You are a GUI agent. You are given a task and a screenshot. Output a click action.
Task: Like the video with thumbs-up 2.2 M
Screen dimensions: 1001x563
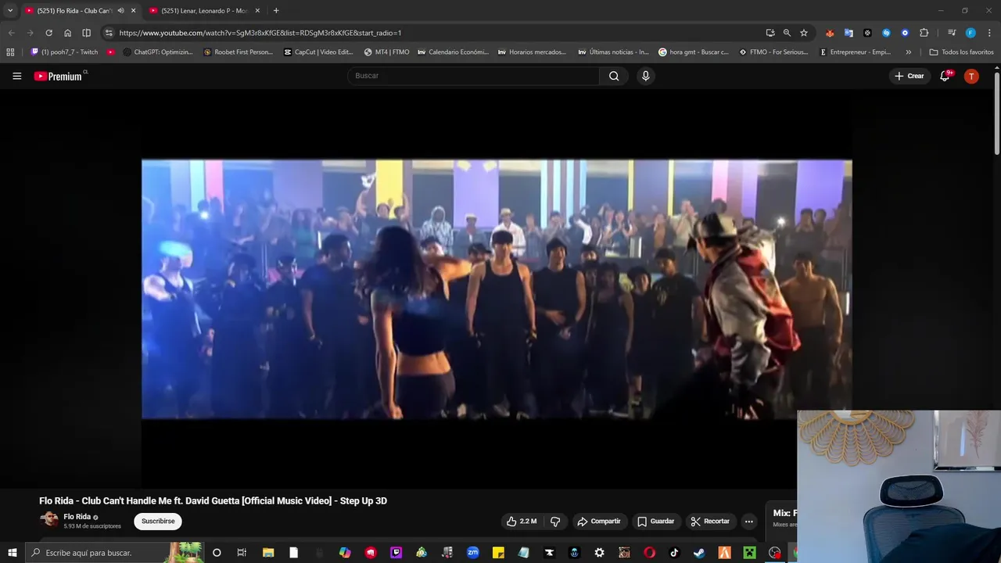522,522
